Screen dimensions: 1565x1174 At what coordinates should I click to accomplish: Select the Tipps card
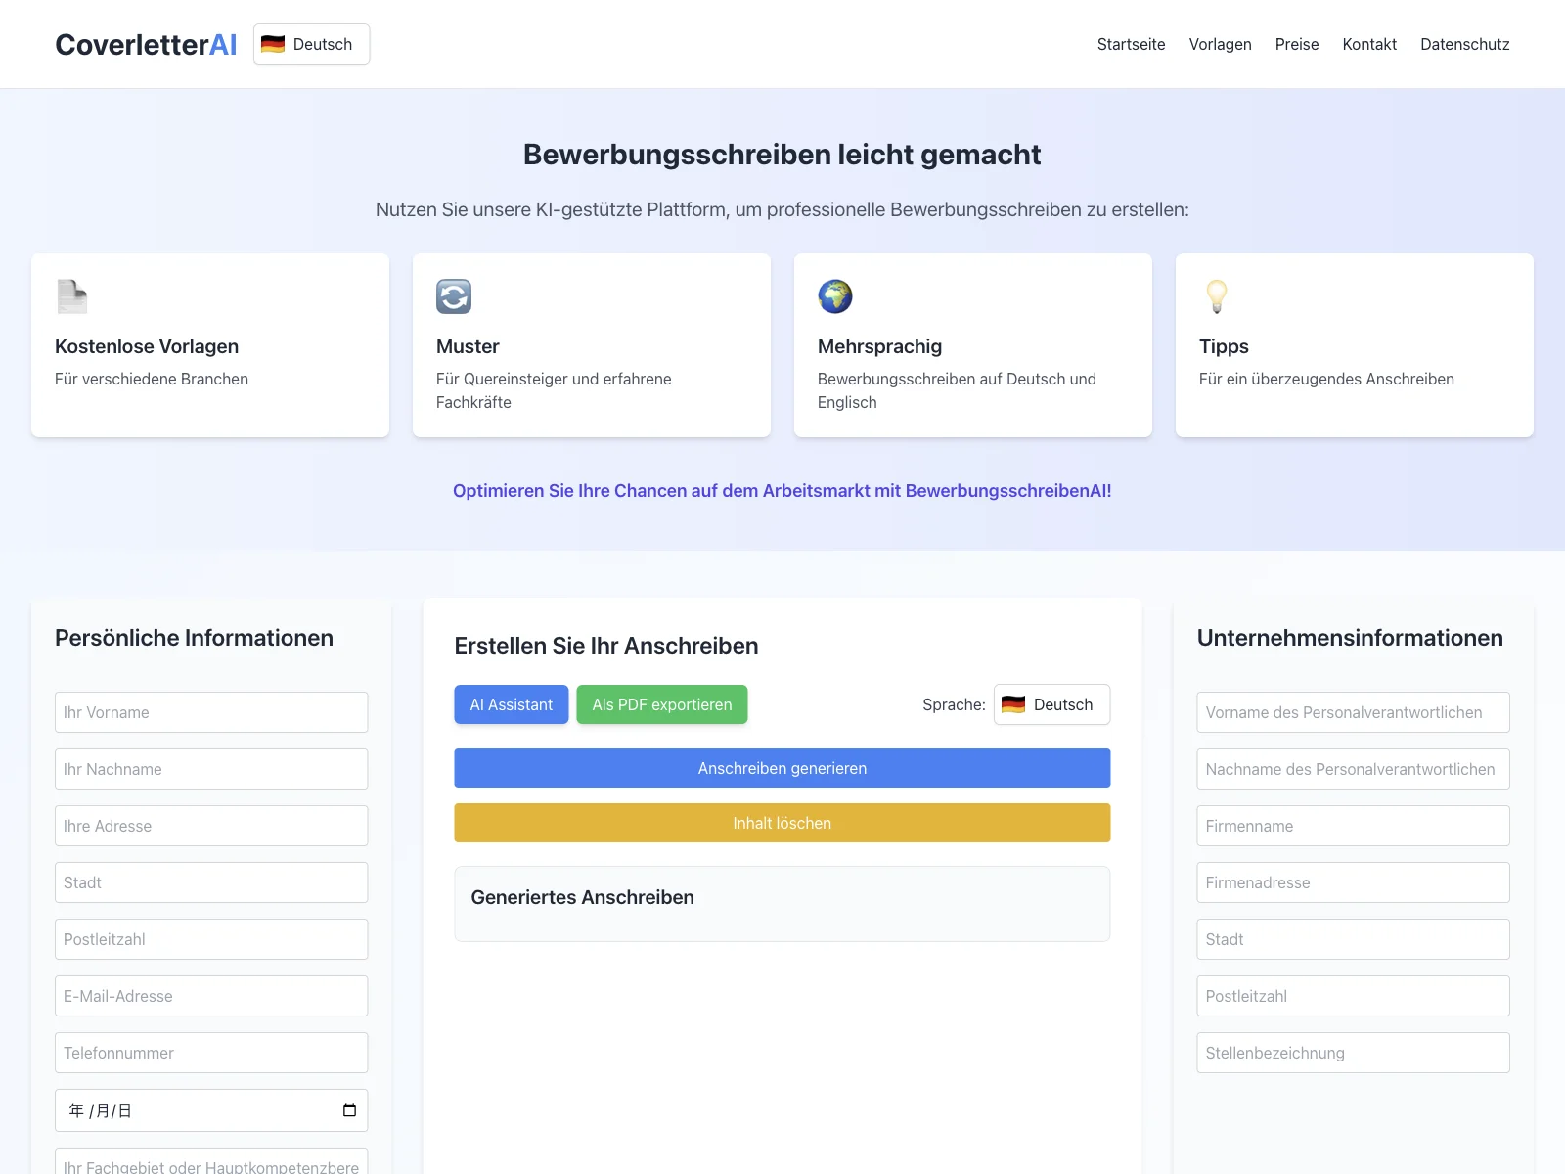point(1355,345)
